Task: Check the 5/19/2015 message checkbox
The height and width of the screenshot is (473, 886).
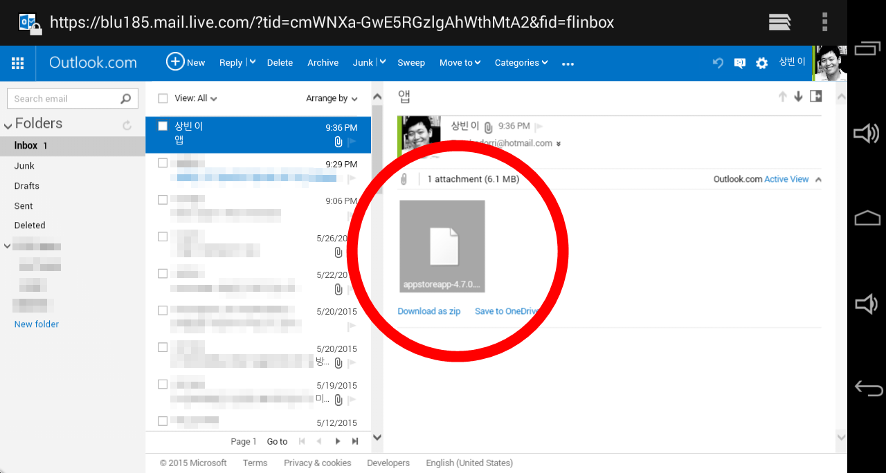Action: coord(163,384)
